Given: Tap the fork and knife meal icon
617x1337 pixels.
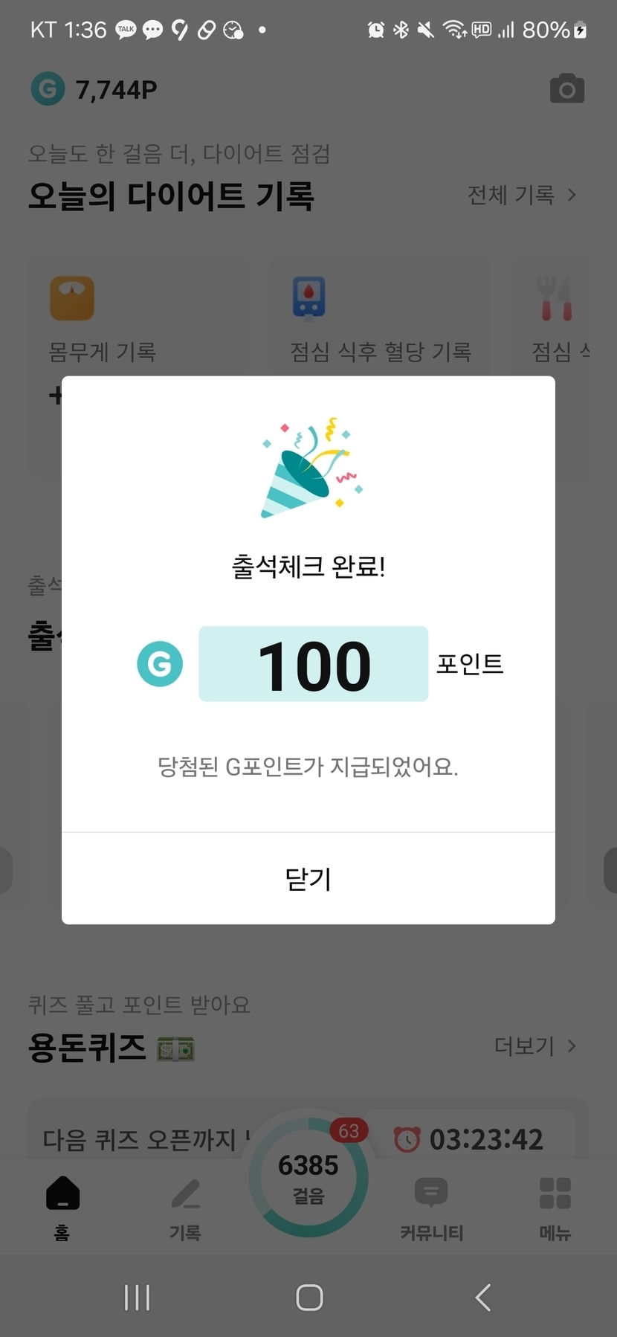Looking at the screenshot, I should (556, 298).
